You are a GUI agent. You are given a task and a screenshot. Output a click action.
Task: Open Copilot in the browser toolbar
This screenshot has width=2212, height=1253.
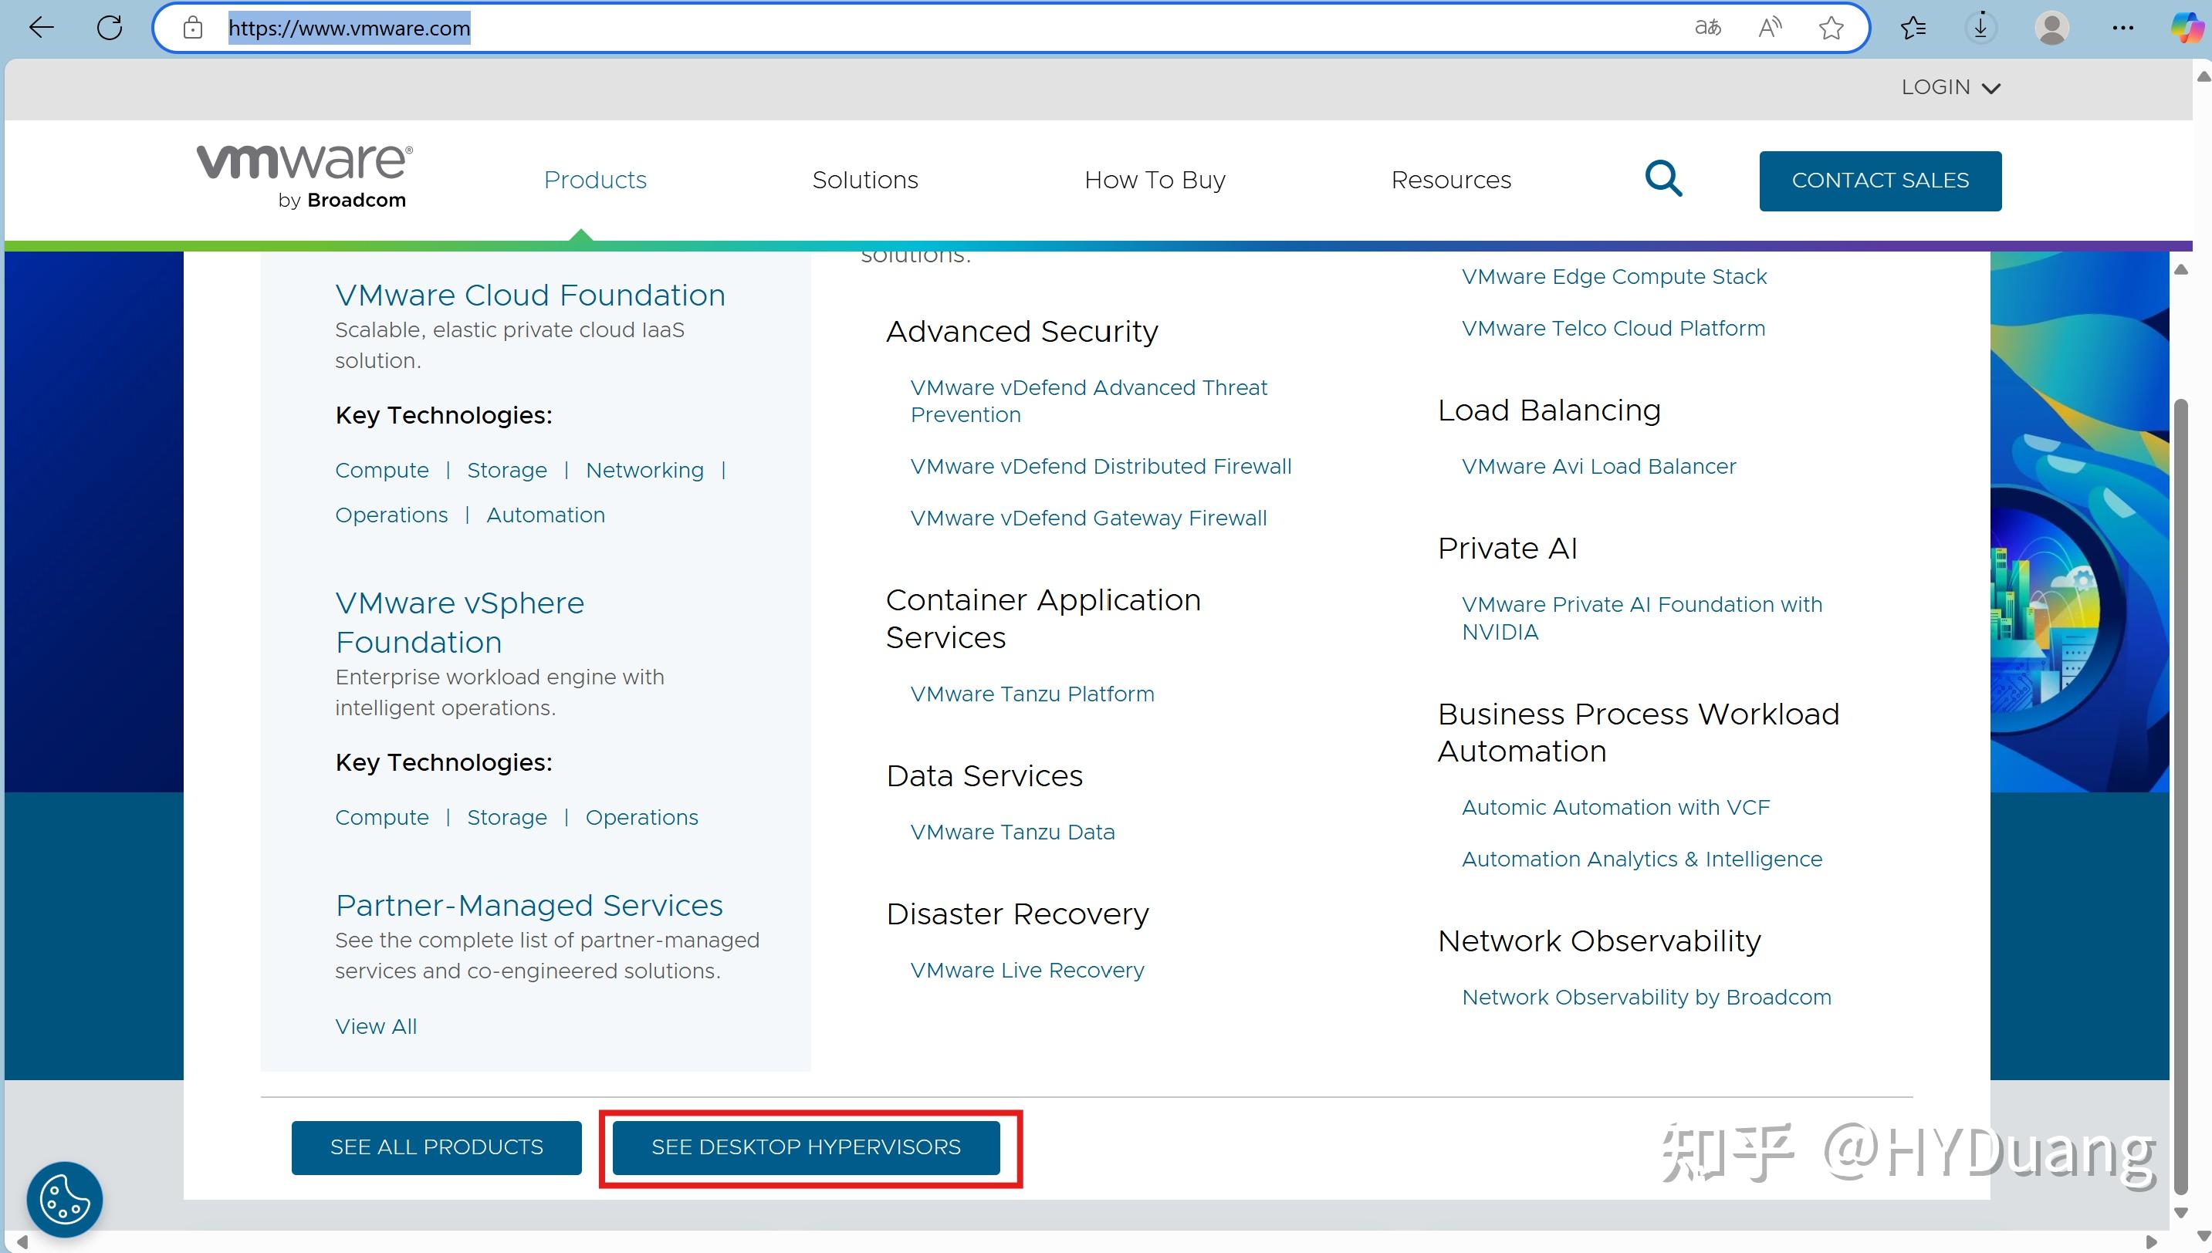click(2188, 28)
